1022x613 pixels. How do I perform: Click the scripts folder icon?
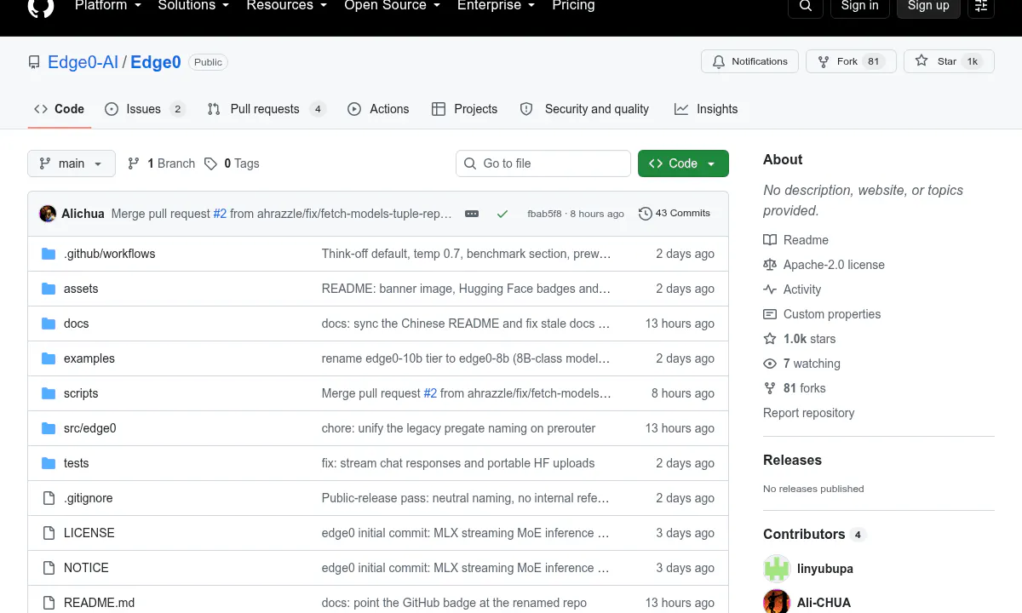(49, 393)
